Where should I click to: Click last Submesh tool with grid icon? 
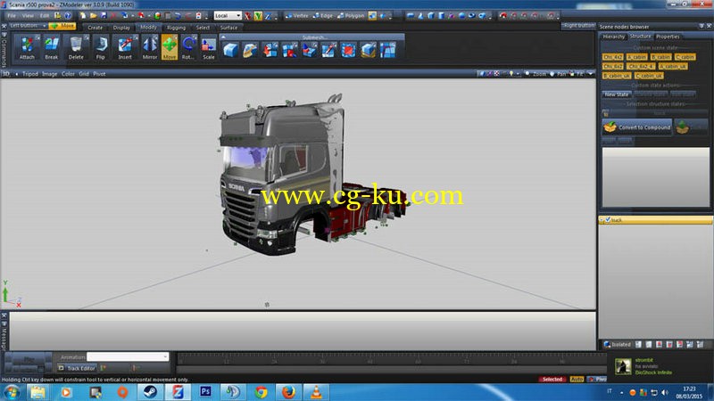388,50
